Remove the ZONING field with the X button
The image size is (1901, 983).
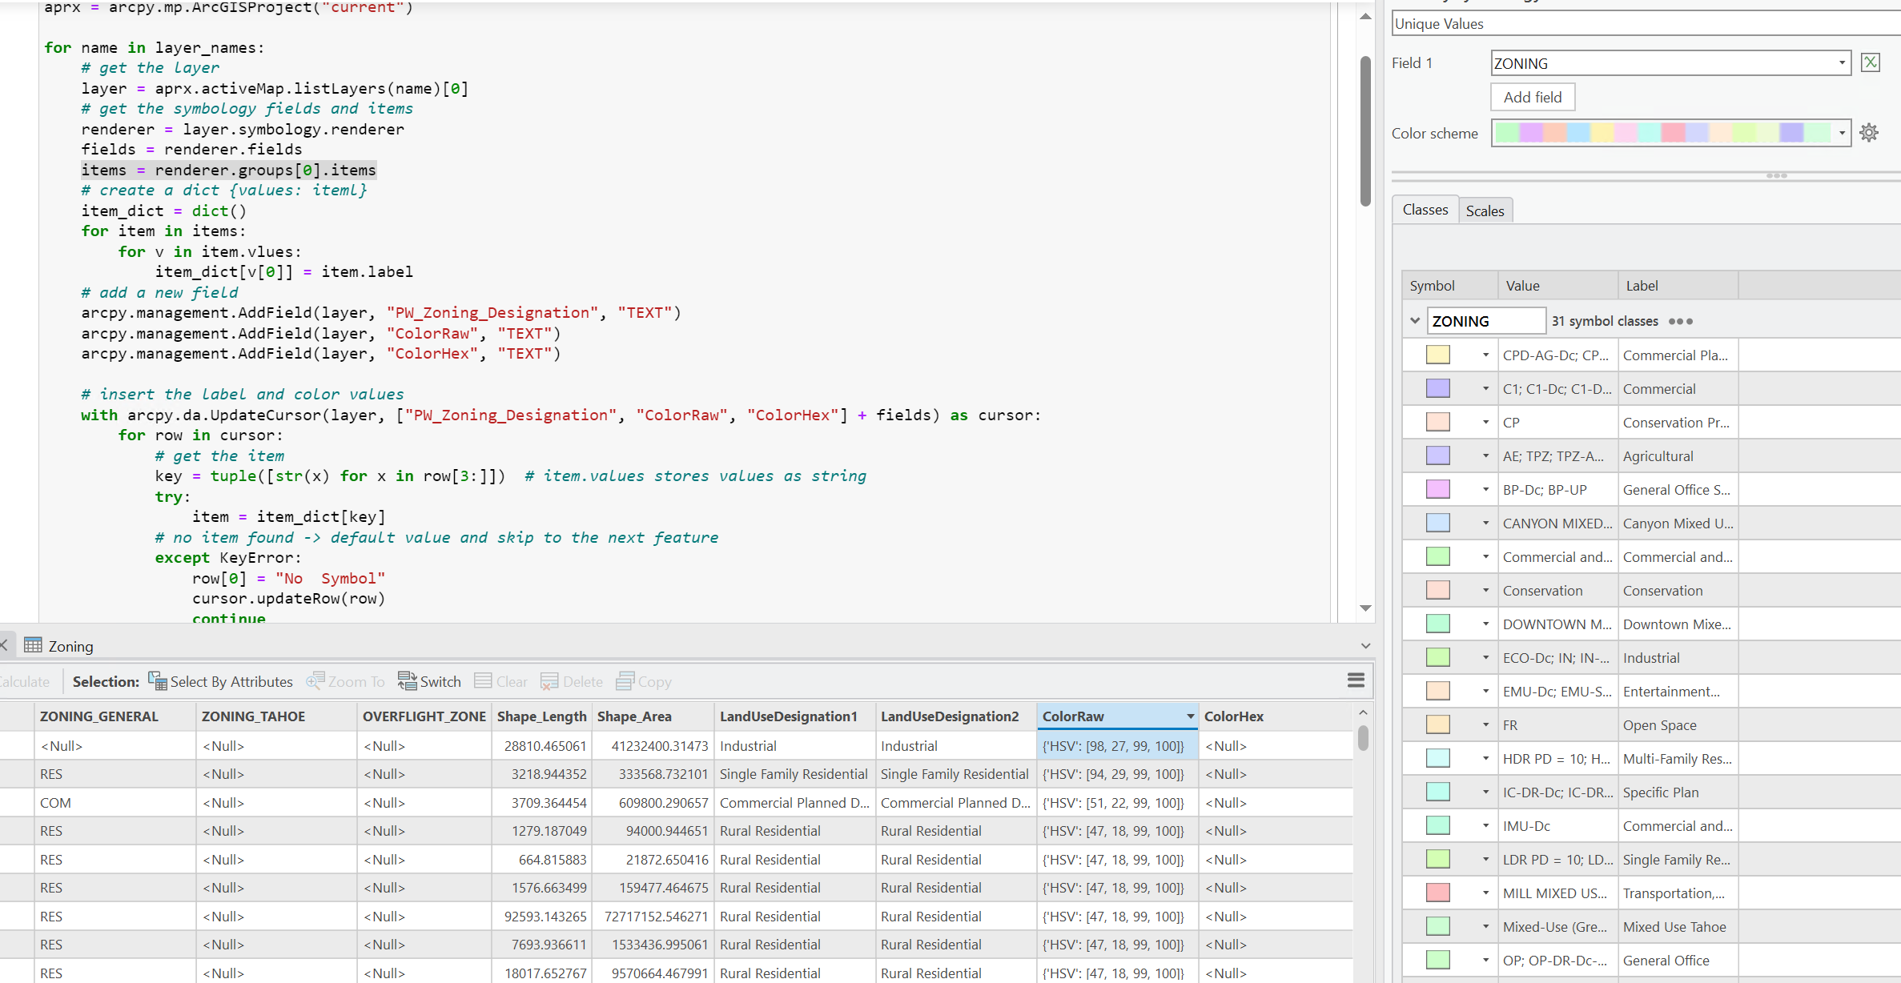click(x=1871, y=62)
